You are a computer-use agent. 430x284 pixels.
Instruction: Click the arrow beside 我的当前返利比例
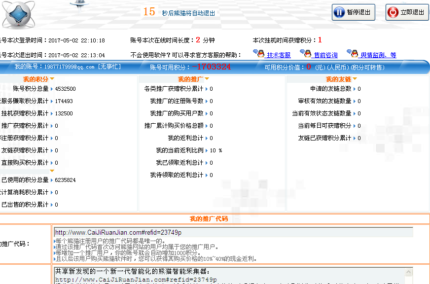coord(207,150)
